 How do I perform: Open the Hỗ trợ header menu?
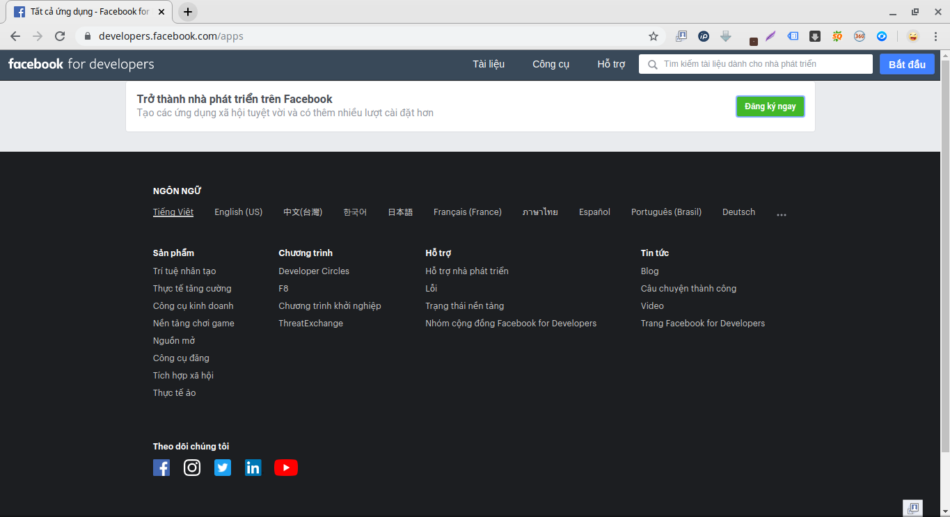(x=611, y=64)
